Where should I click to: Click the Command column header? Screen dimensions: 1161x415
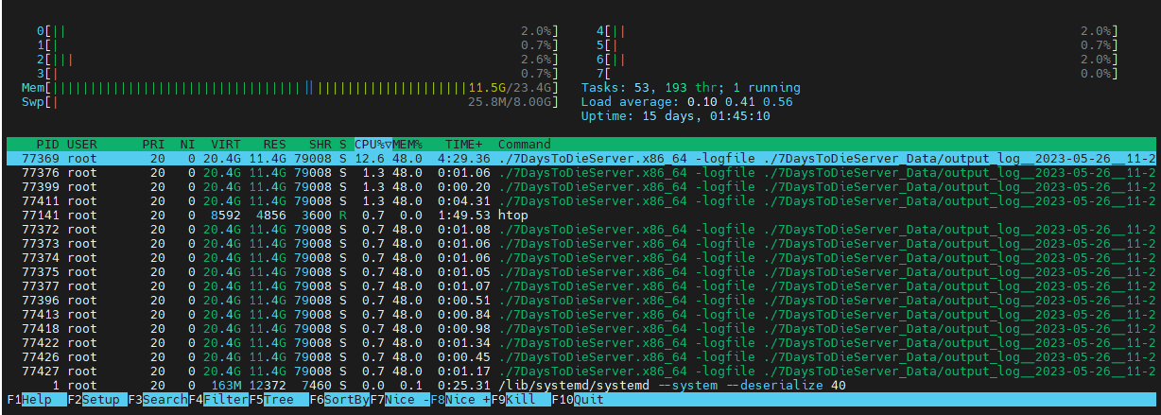(525, 144)
